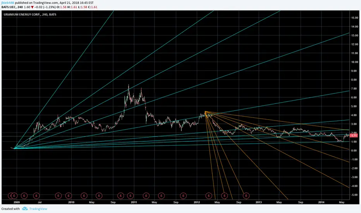This screenshot has height=213, width=361.
Task: Click the 10.00 price axis label
Action: (355, 62)
